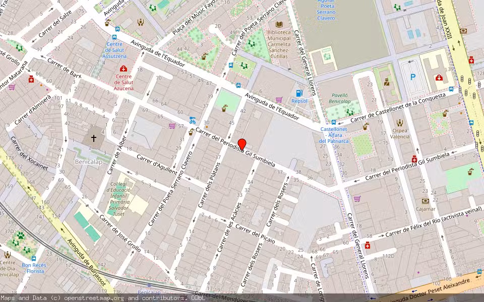Select the 'Carrer de les Acàcies' street label
484x302 pixels.
(229, 228)
